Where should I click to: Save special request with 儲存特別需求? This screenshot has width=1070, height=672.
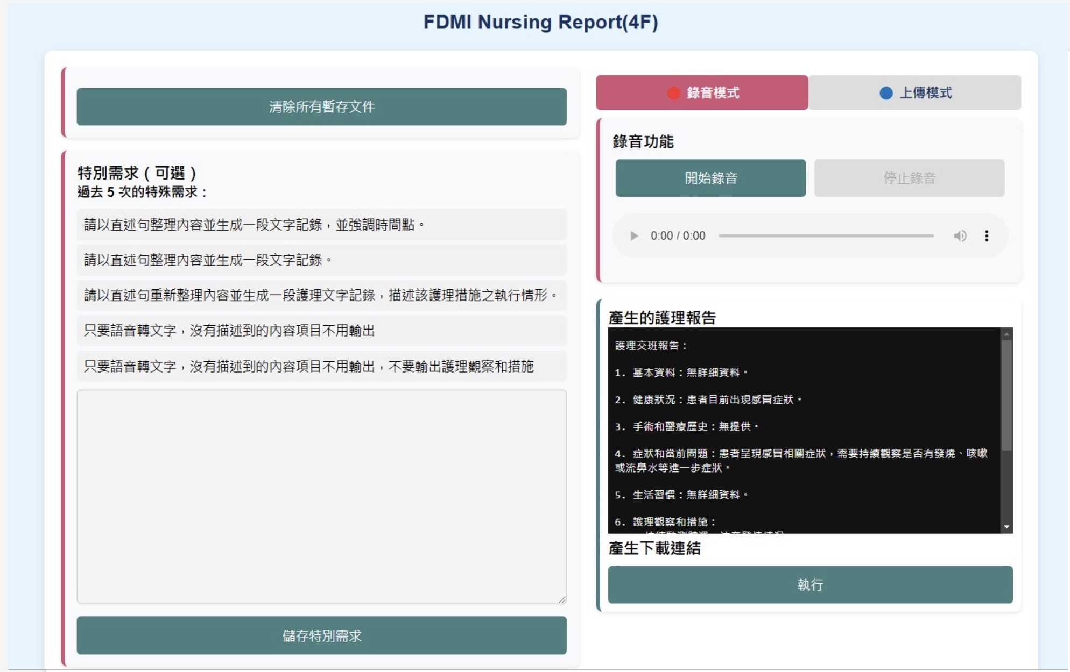point(321,635)
